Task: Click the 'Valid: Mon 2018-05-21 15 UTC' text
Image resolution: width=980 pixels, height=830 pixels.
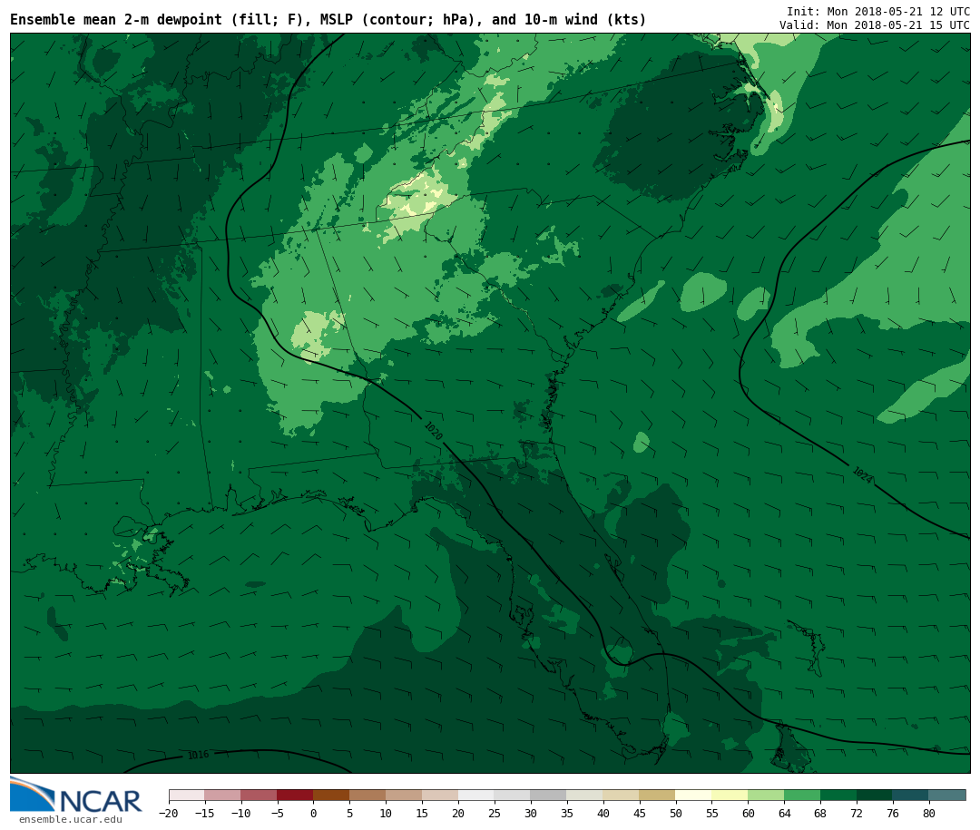Action: (875, 25)
